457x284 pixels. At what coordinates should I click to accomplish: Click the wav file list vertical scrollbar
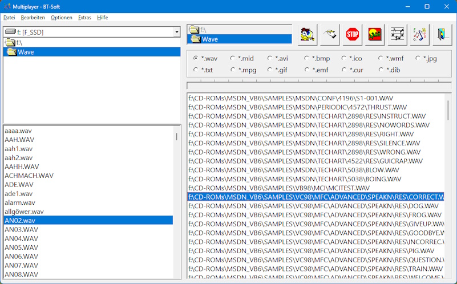pos(177,202)
